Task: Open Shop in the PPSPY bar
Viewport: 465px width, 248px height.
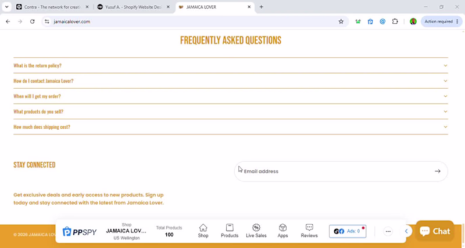Action: tap(203, 231)
